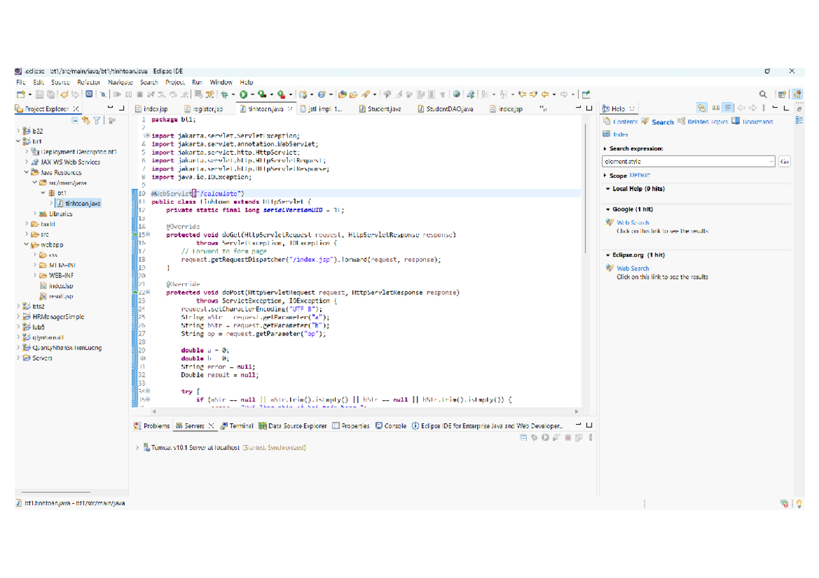
Task: Expand the Tomcat v10.1 Server entry
Action: point(138,448)
